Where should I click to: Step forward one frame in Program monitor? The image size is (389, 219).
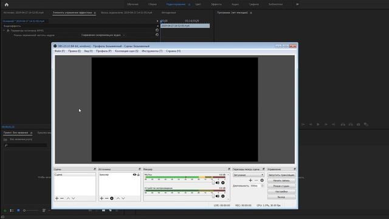click(326, 124)
